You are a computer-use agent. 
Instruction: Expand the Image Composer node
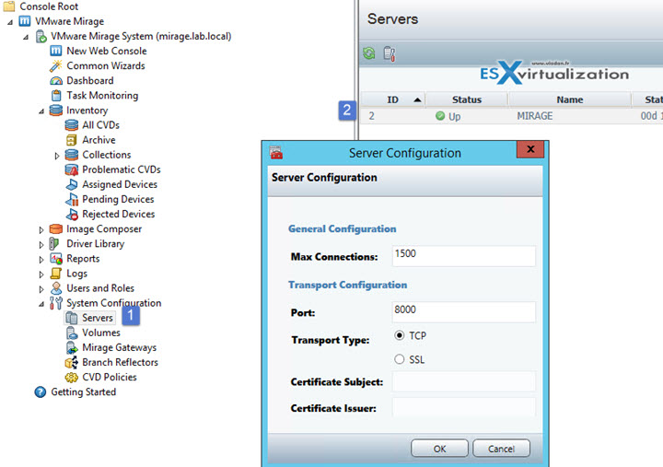pyautogui.click(x=41, y=229)
